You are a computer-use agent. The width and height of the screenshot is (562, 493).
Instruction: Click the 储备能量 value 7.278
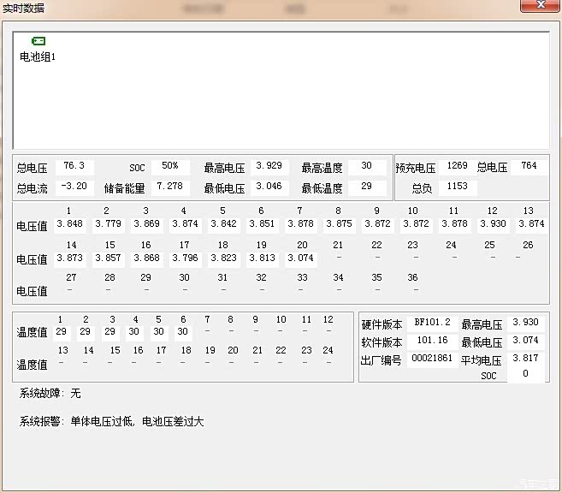(x=170, y=187)
